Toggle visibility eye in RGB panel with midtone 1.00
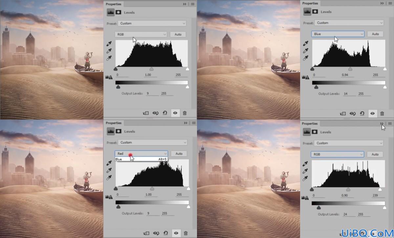Viewport: 394px width, 238px height. [175, 113]
